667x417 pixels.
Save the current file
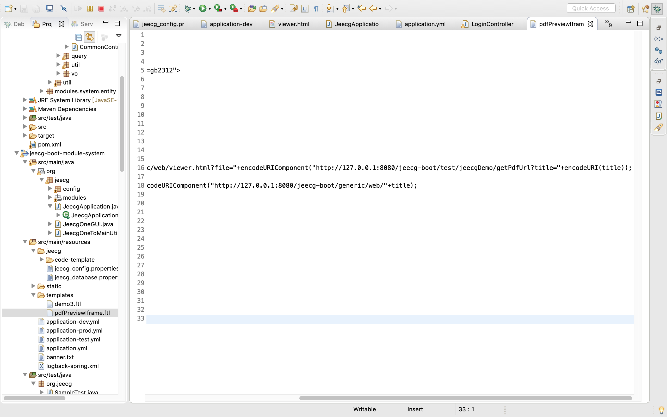[x=24, y=8]
